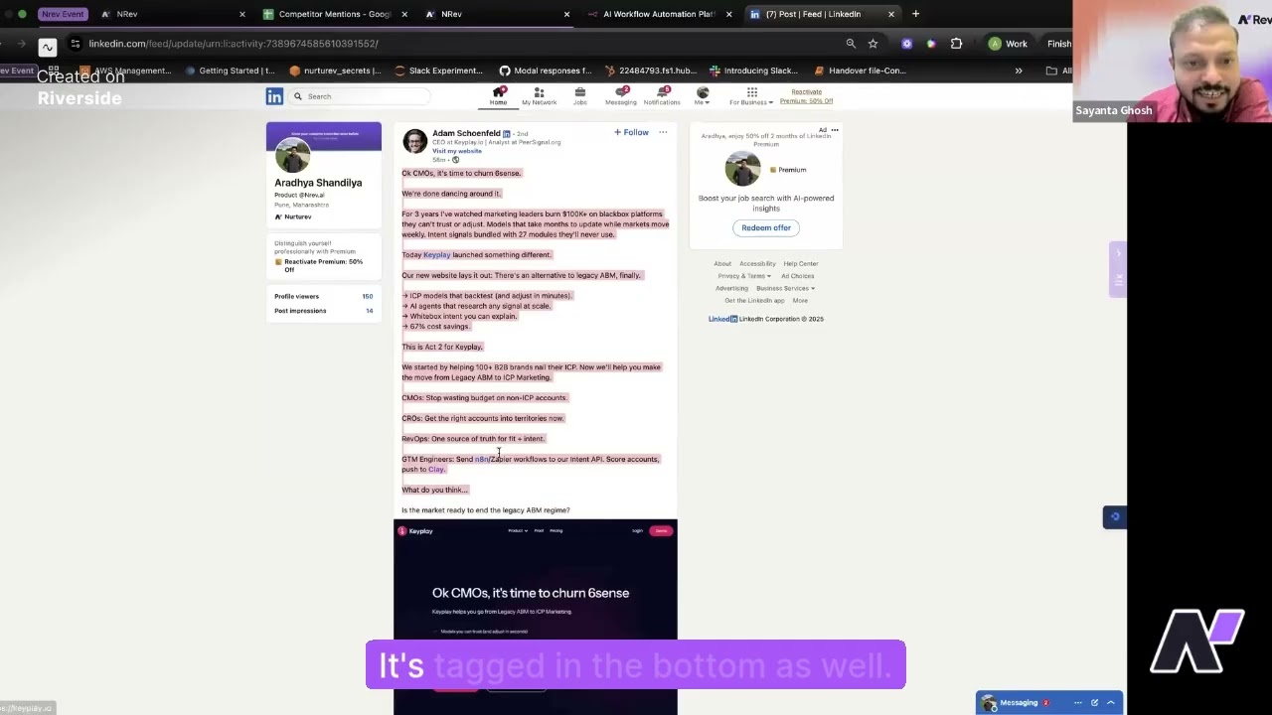Open the Work profile chip in Chrome
Screen dimensions: 1272x715
[1009, 44]
